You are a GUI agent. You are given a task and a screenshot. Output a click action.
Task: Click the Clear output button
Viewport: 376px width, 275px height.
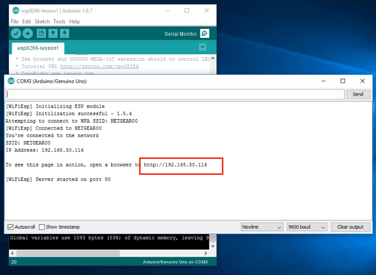351,227
